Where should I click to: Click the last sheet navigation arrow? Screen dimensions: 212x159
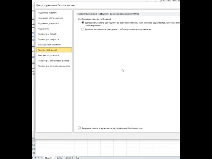tap(41, 158)
